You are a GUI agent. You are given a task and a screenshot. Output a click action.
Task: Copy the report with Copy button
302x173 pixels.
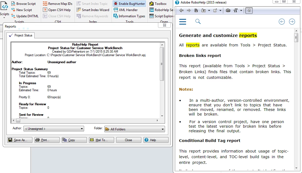(74, 140)
